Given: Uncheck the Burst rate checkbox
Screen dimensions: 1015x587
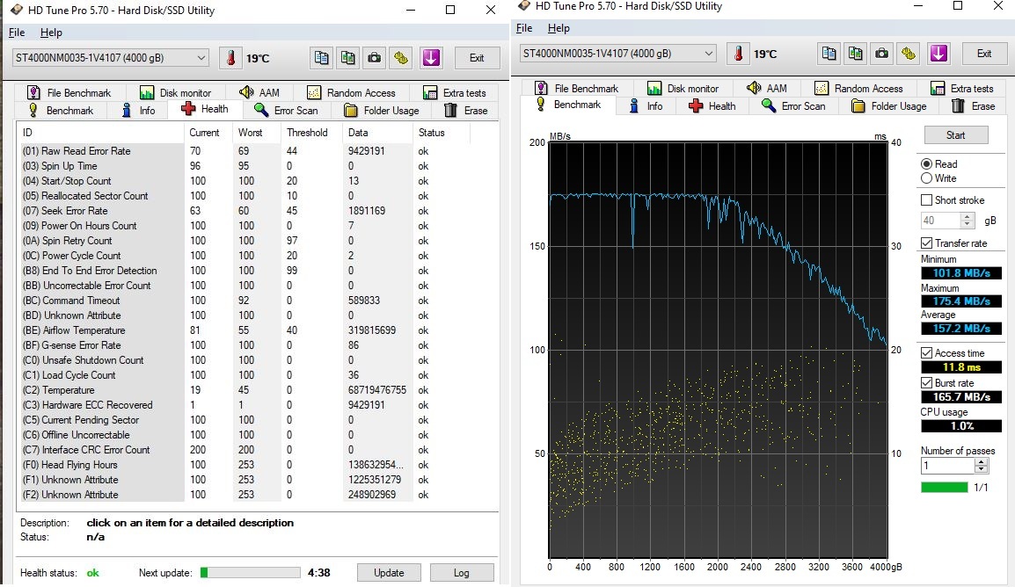Looking at the screenshot, I should point(927,383).
